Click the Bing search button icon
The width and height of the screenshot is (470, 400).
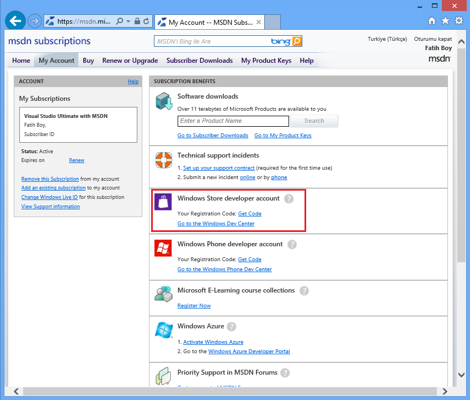[x=297, y=41]
